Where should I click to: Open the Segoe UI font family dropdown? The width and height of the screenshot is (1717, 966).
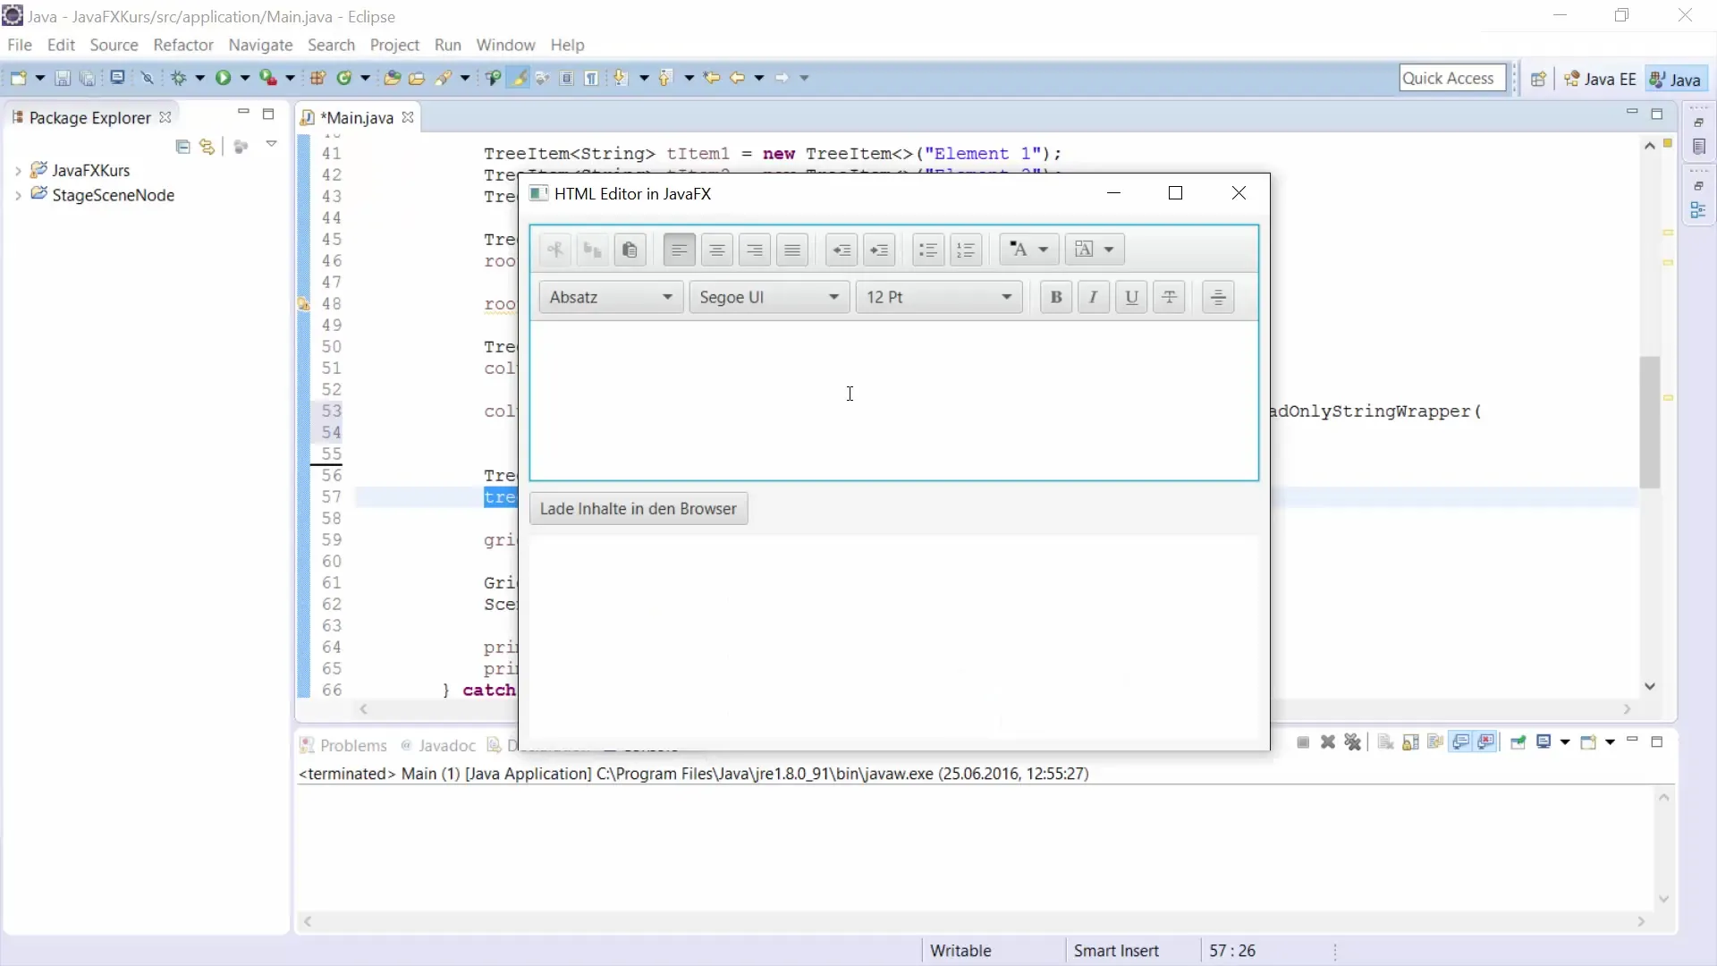(769, 297)
